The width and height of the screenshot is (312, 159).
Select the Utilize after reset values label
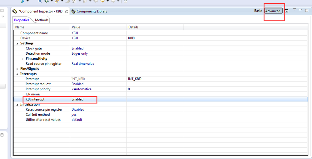(43, 120)
